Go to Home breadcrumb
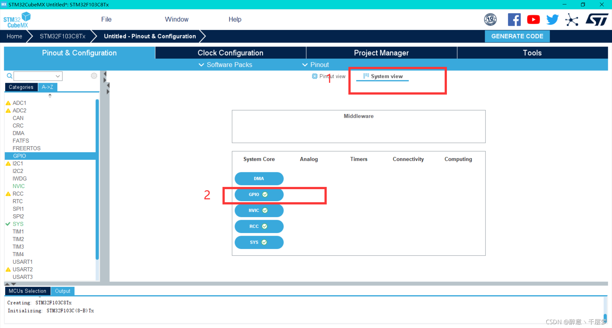The width and height of the screenshot is (612, 328). tap(14, 36)
